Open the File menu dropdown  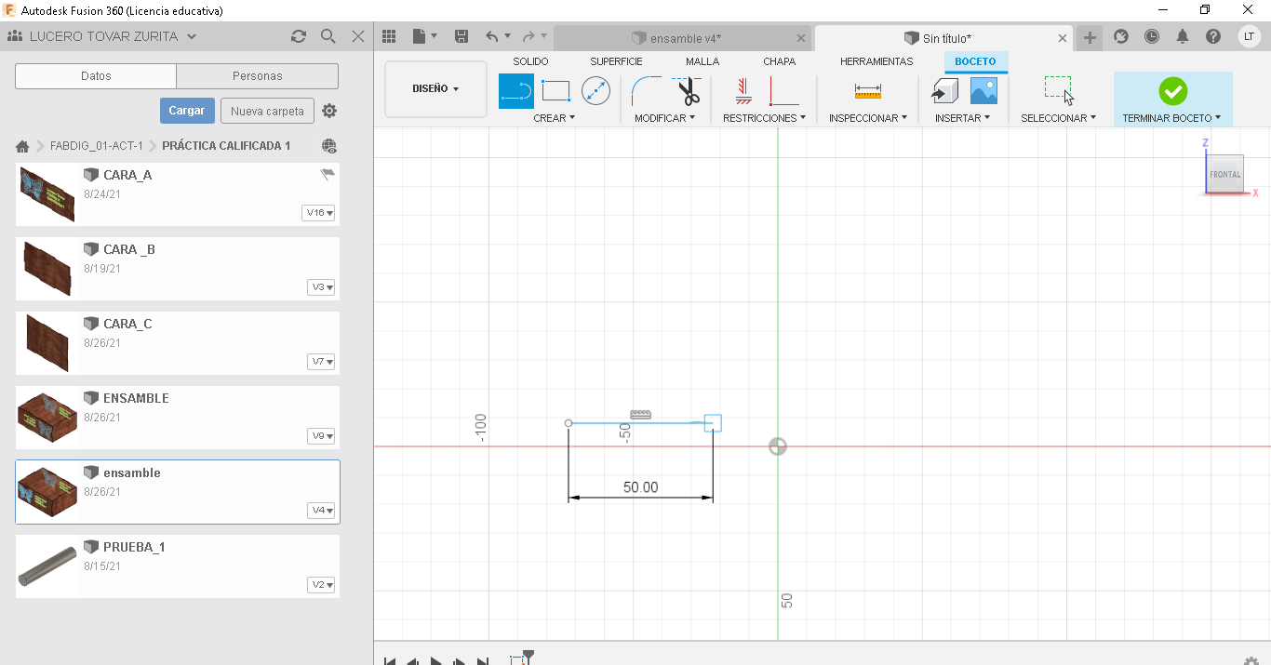424,36
